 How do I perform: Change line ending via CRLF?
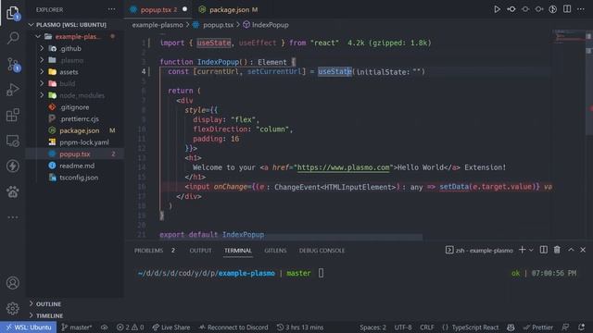tap(426, 327)
